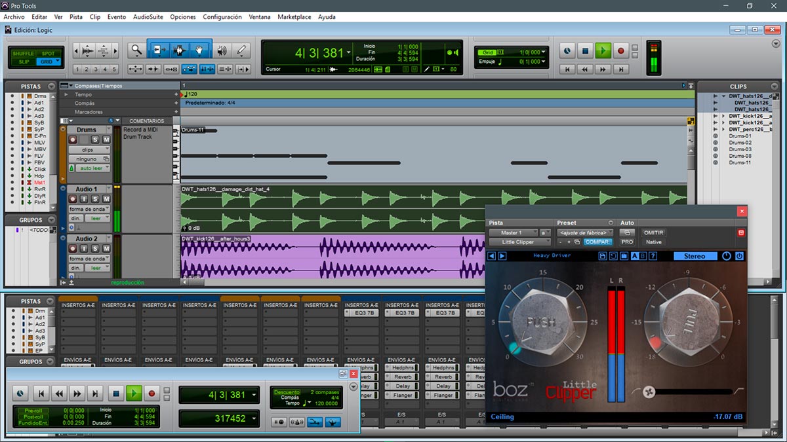Select the Selector waveform tool

(x=179, y=50)
